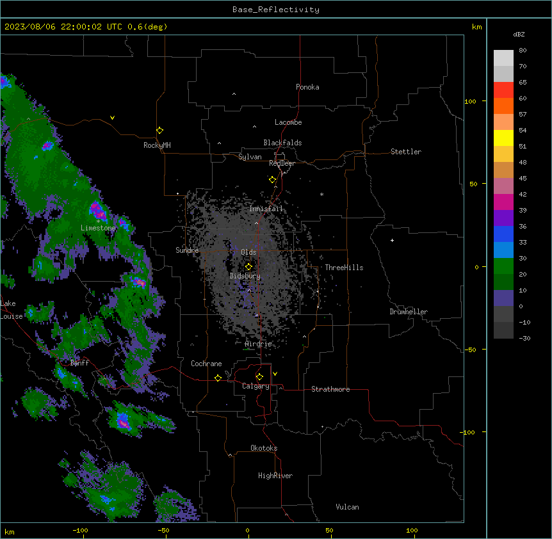Pick the royal blue swatch beside 36 label
Image resolution: width=552 pixels, height=539 pixels.
click(503, 234)
